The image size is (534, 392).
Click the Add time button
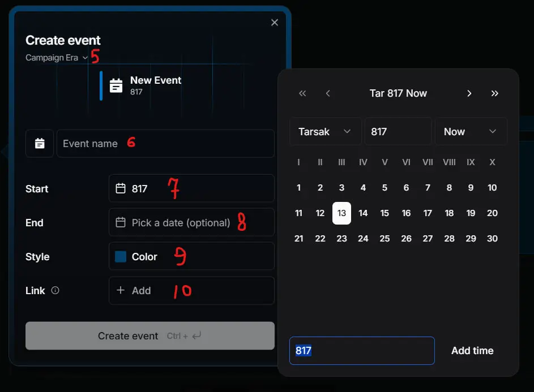(472, 351)
